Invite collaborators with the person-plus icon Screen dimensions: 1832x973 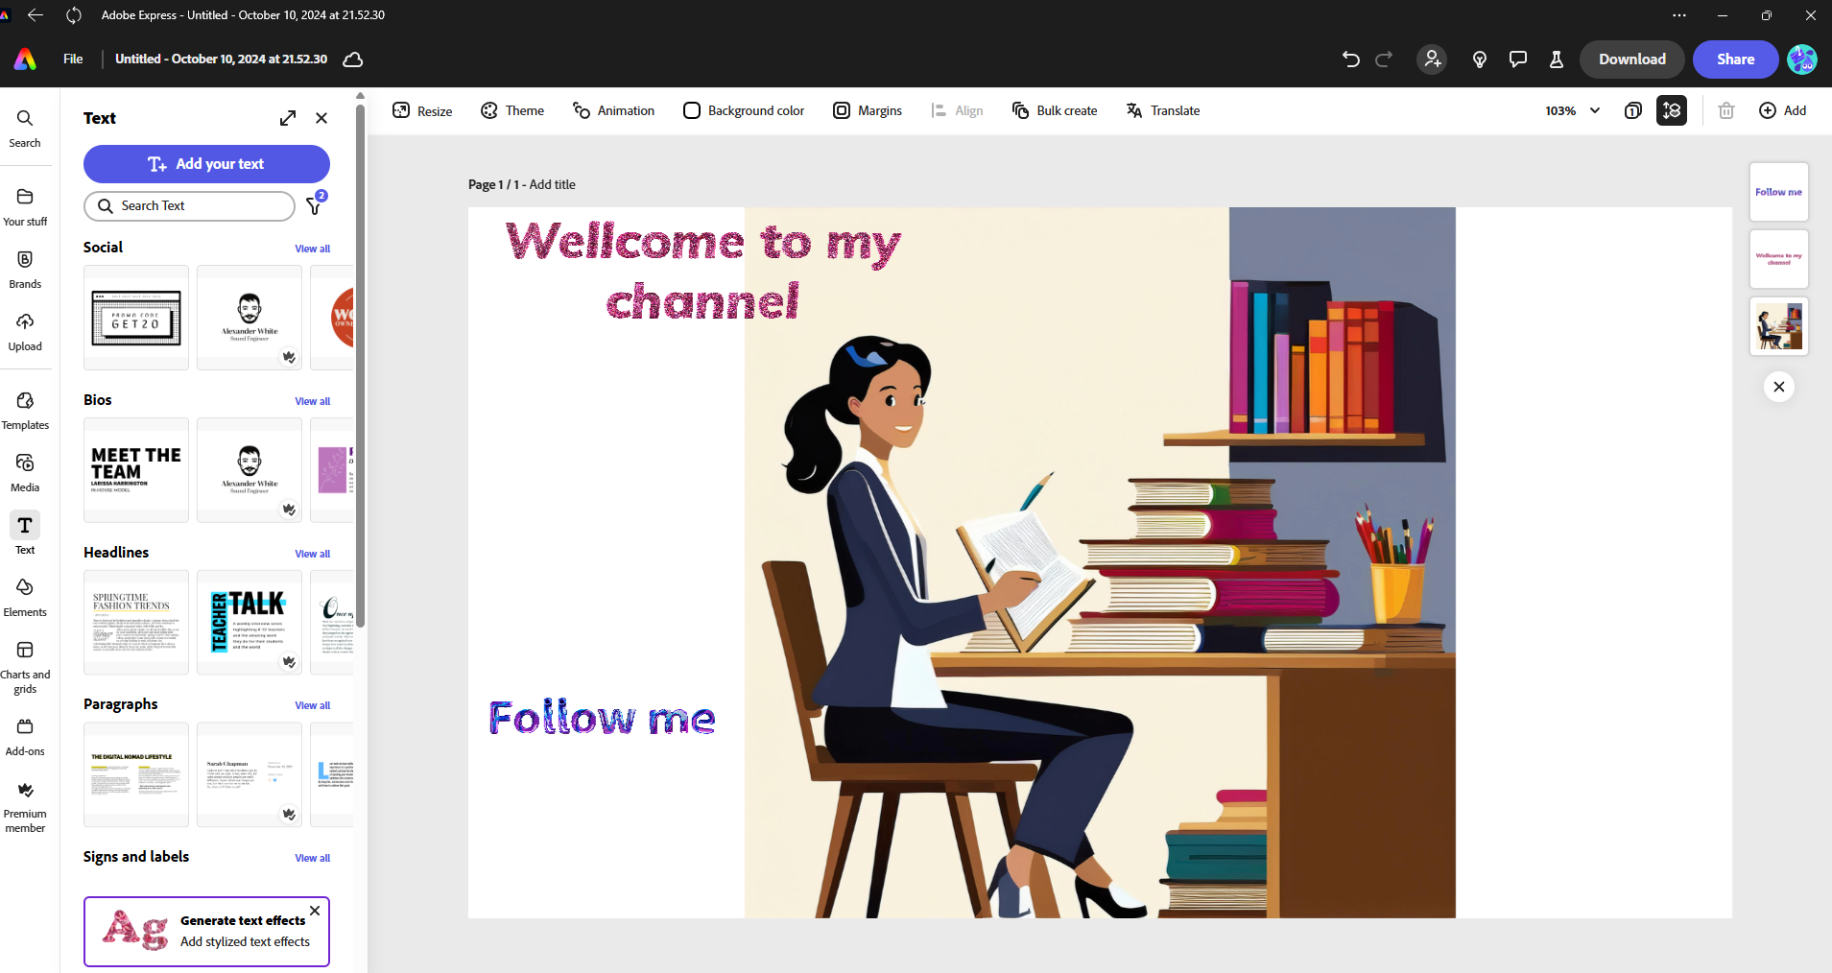tap(1432, 59)
